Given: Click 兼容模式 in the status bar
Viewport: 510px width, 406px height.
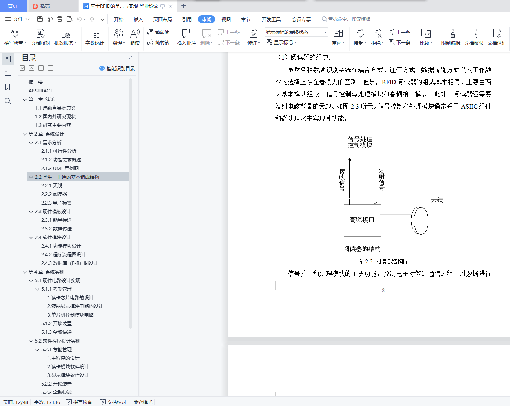Looking at the screenshot, I should [x=143, y=402].
